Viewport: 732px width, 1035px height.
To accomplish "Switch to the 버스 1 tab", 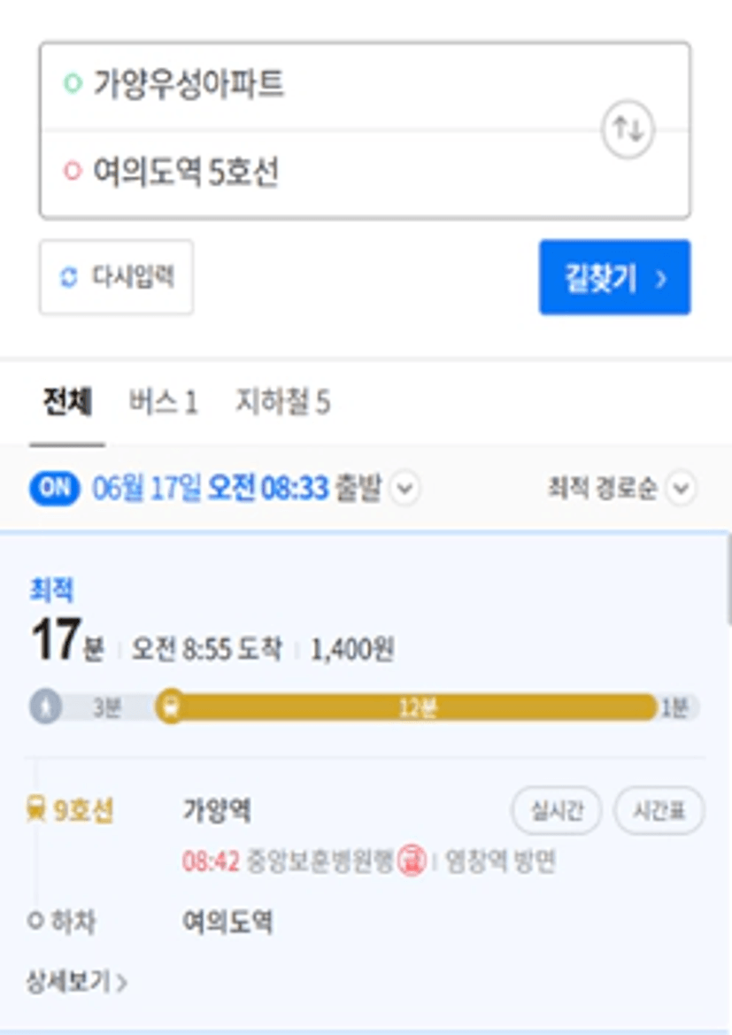I will (163, 402).
